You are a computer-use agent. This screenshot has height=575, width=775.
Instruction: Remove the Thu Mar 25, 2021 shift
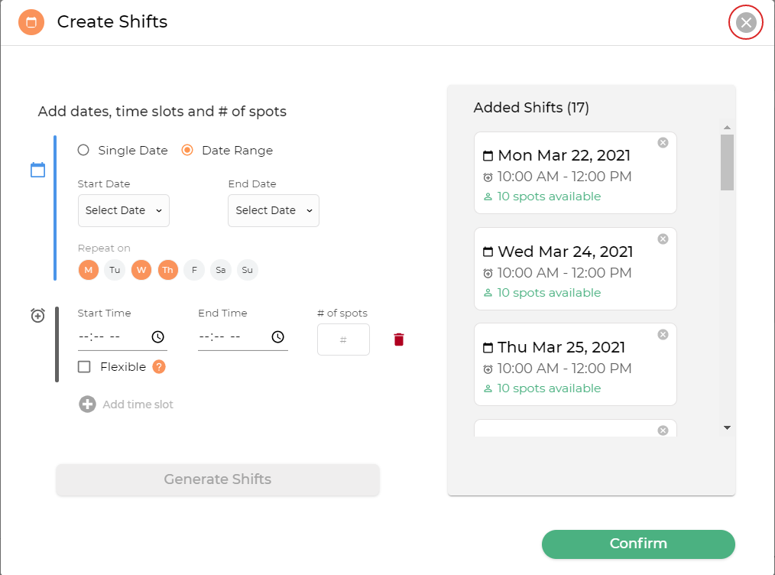coord(663,335)
